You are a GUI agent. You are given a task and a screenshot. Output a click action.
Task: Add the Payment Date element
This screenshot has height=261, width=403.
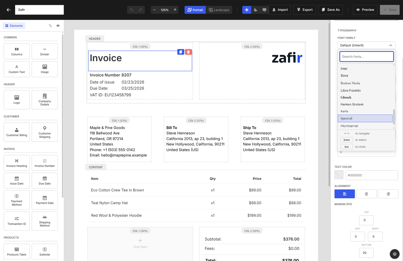click(x=45, y=200)
